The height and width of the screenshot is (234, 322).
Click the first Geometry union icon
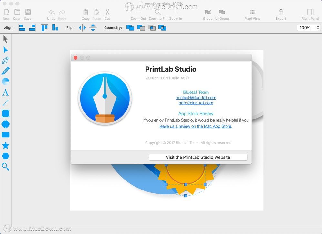[130, 28]
